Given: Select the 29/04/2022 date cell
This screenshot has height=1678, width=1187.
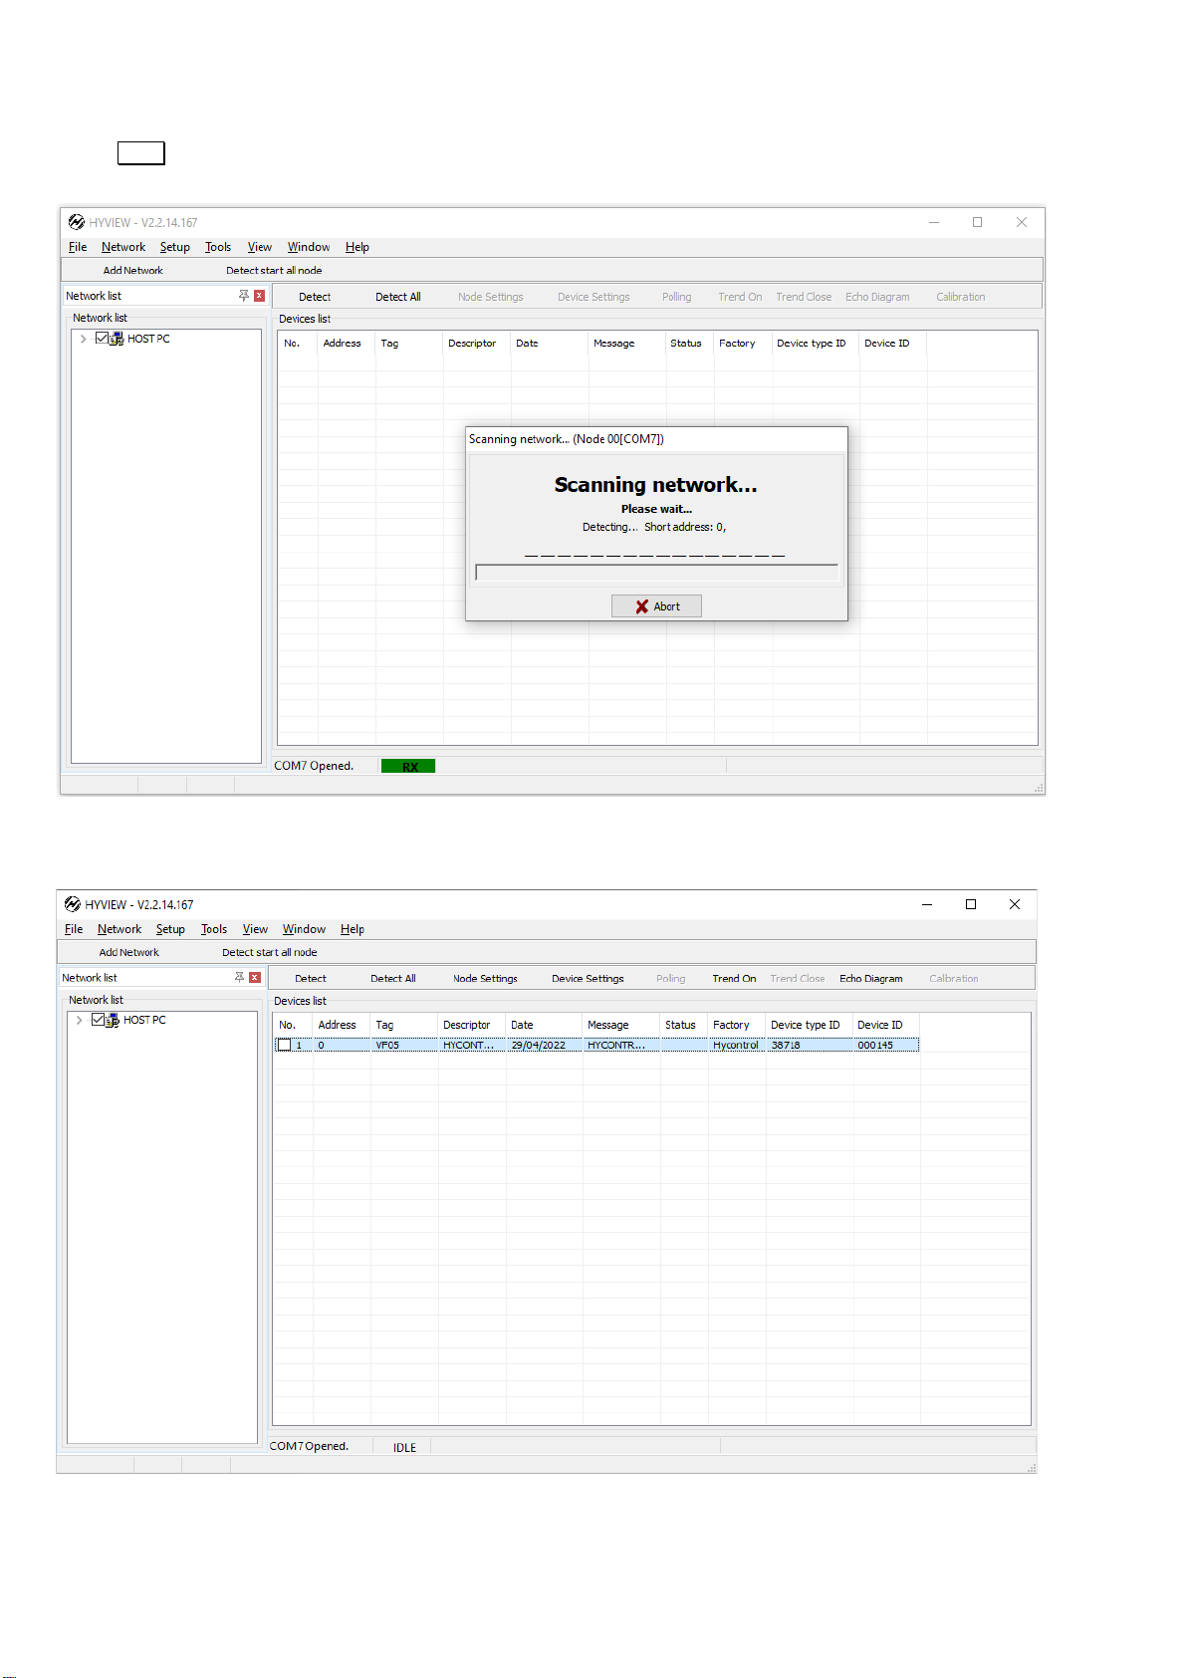Looking at the screenshot, I should click(545, 1045).
